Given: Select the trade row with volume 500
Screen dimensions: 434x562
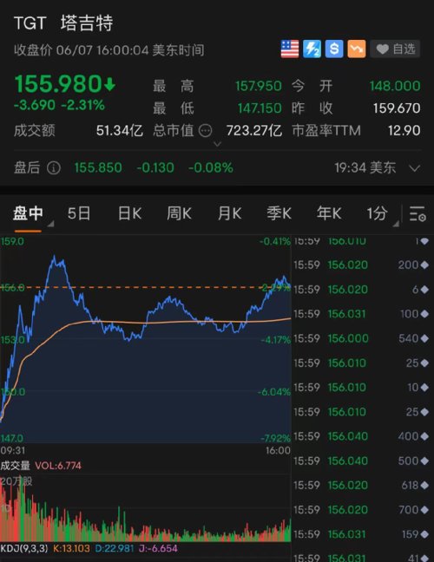Looking at the screenshot, I should (x=362, y=461).
